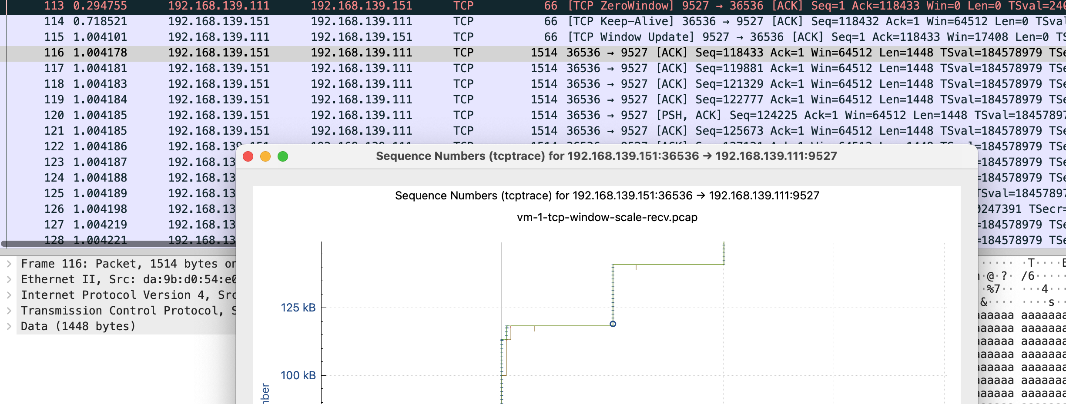1066x404 pixels.
Task: Click the 125 kB axis label
Action: click(x=298, y=308)
